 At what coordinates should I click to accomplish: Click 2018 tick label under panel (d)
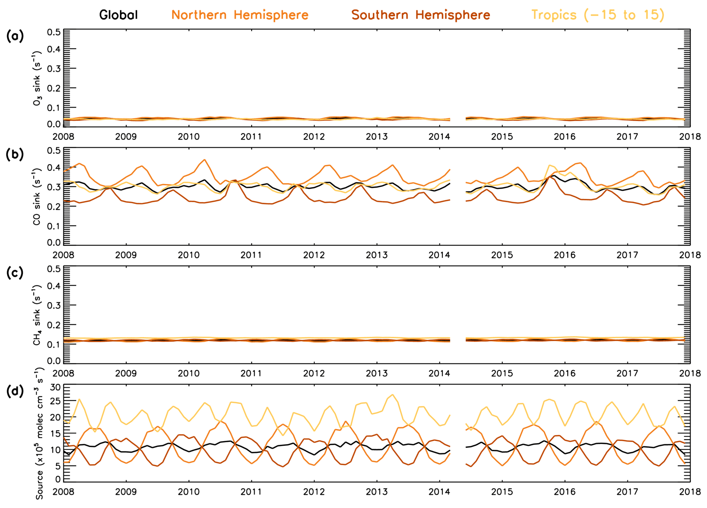pyautogui.click(x=689, y=492)
